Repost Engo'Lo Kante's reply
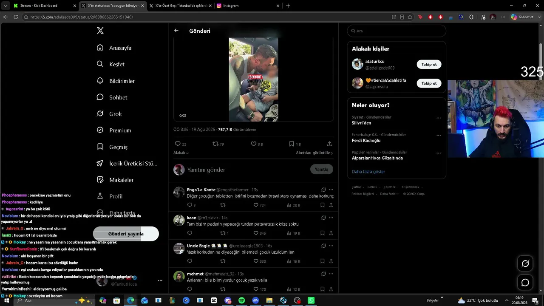Viewport: 544px width, 306px height. coord(223,205)
